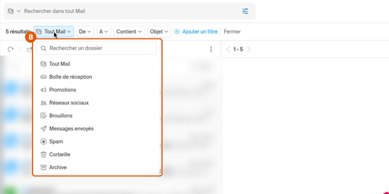Click the spam icon beside Spam
Image resolution: width=389 pixels, height=194 pixels.
coord(43,142)
